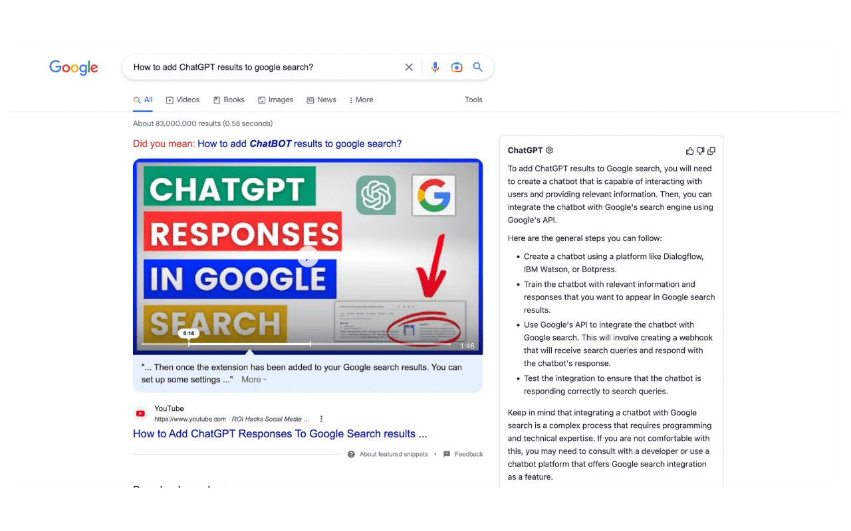The image size is (851, 531).
Task: Click the 'About 83,000,000 results' text
Action: [203, 123]
